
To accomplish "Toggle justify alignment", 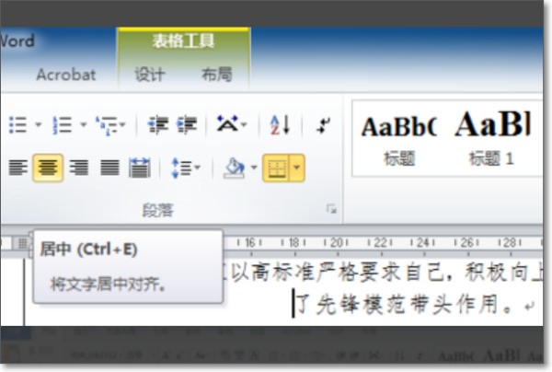I will (109, 168).
